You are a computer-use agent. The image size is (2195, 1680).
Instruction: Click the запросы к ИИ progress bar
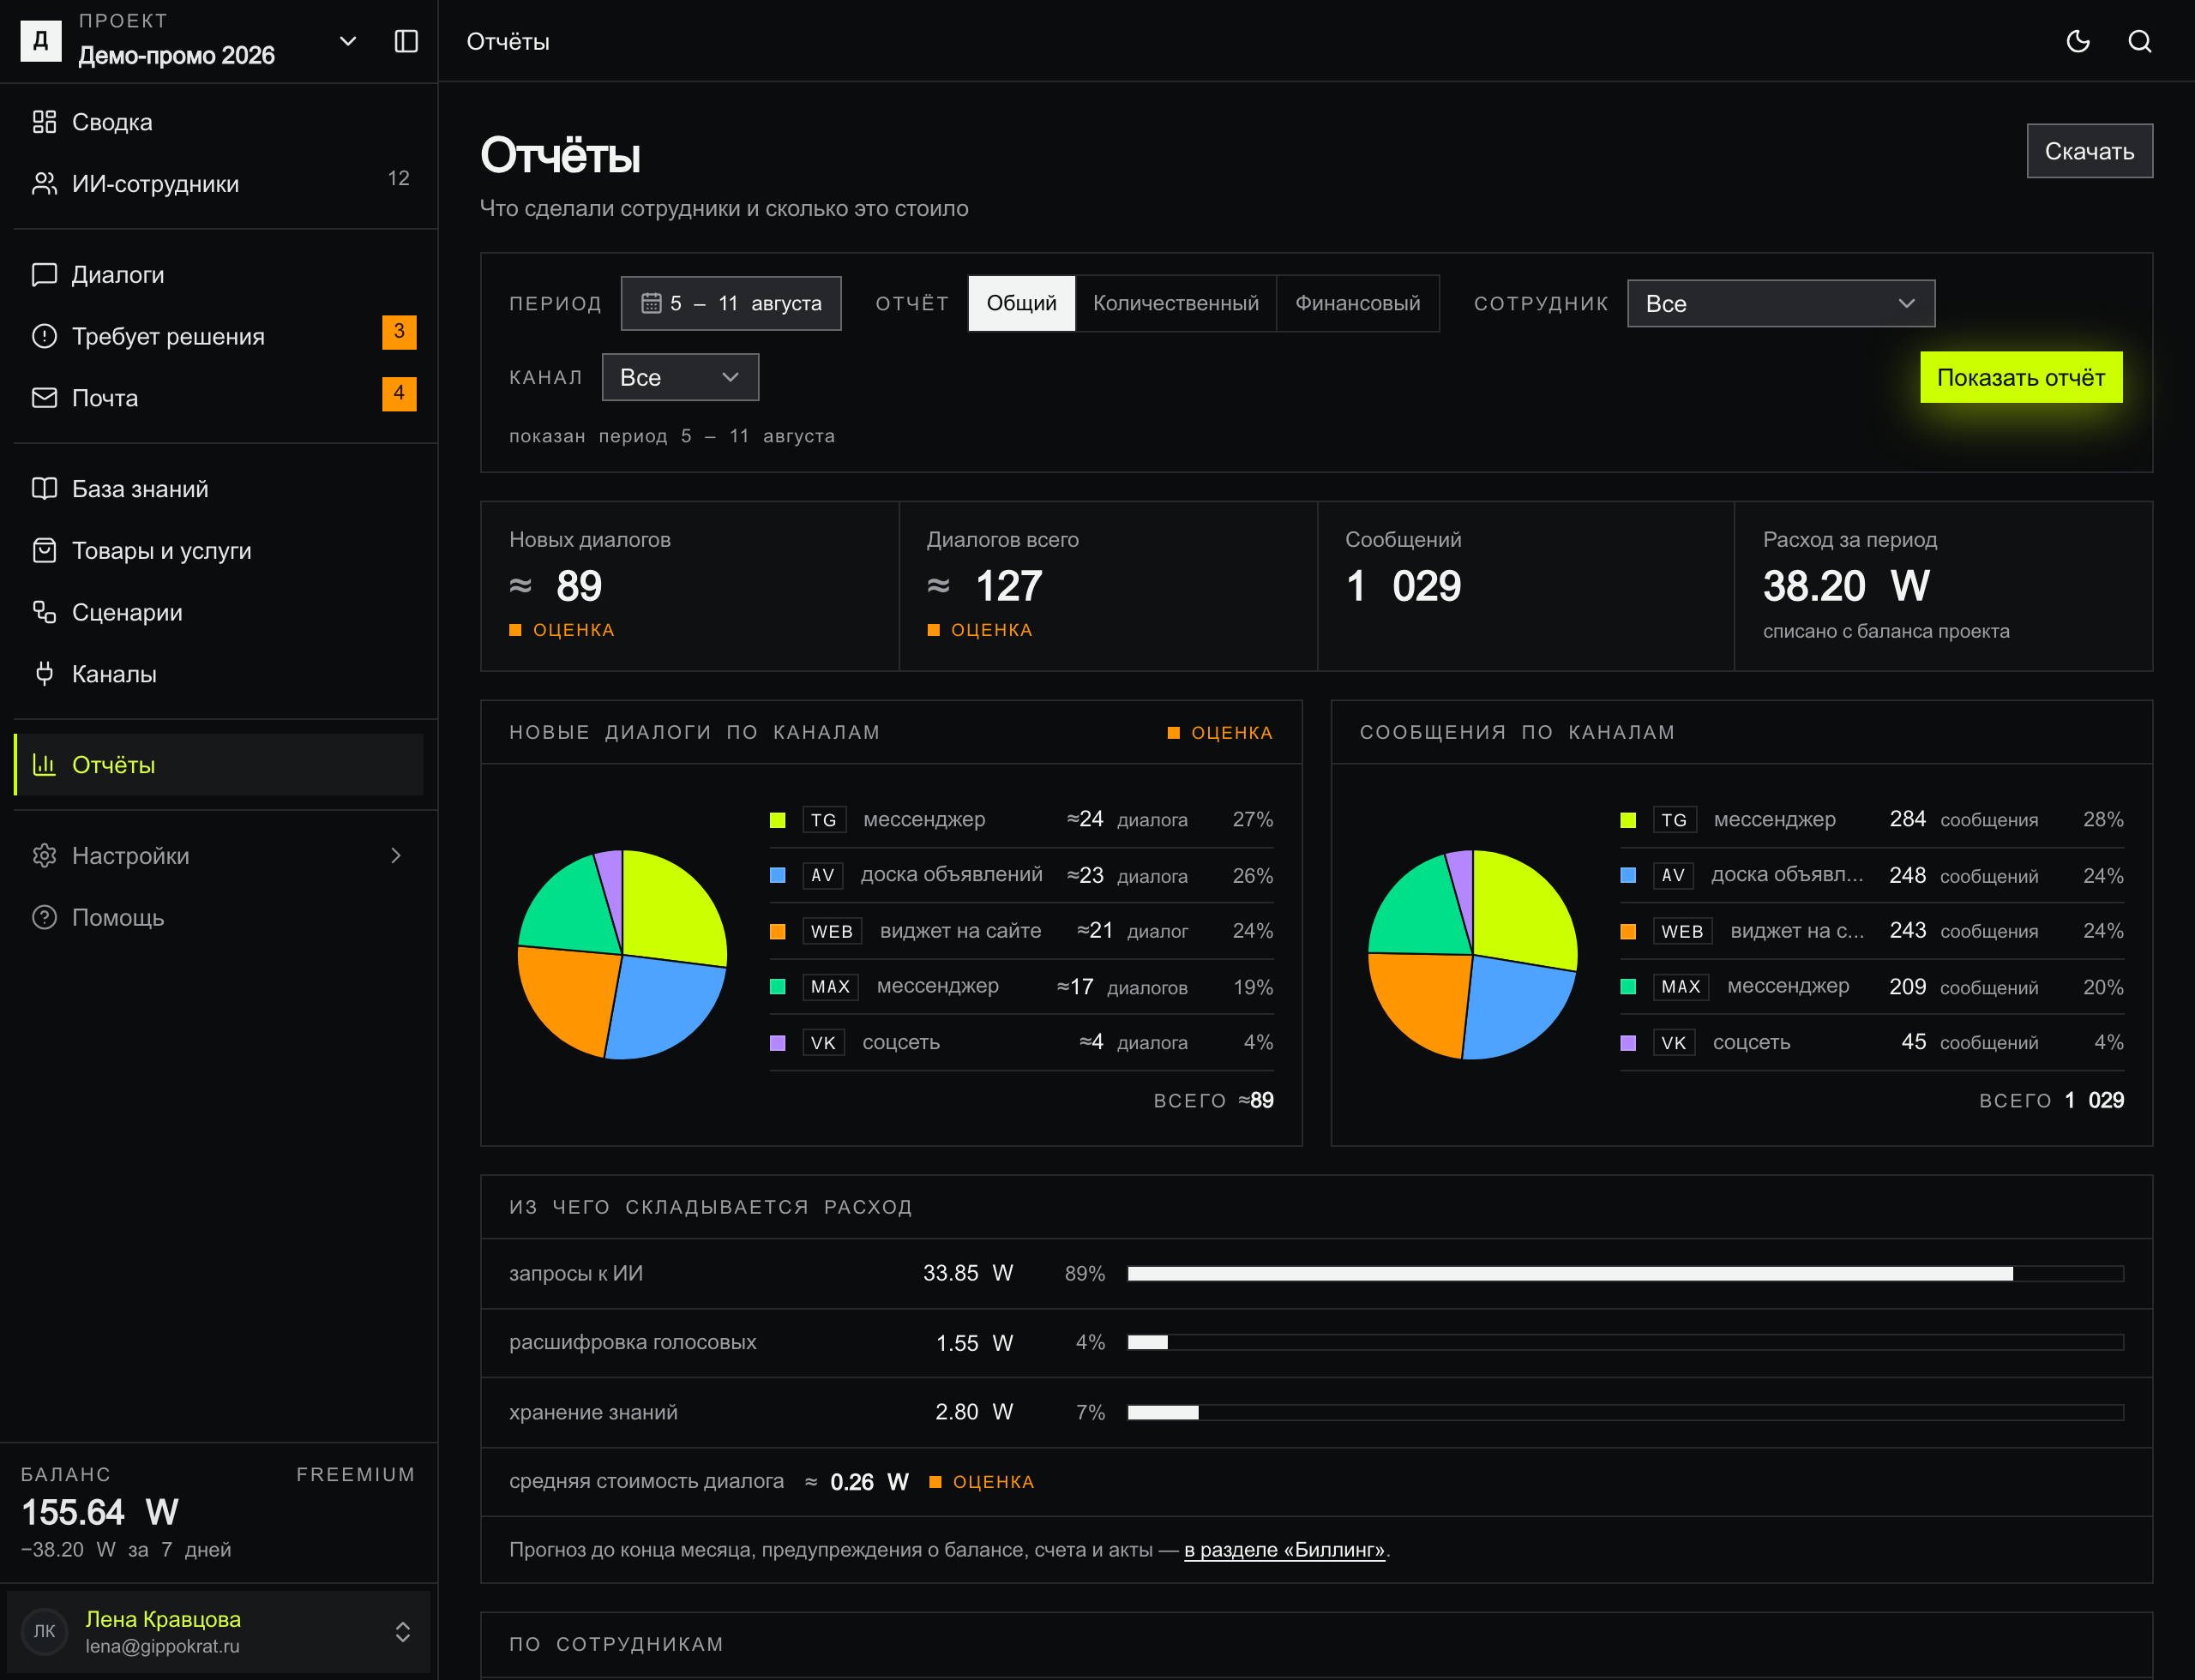(x=1625, y=1273)
